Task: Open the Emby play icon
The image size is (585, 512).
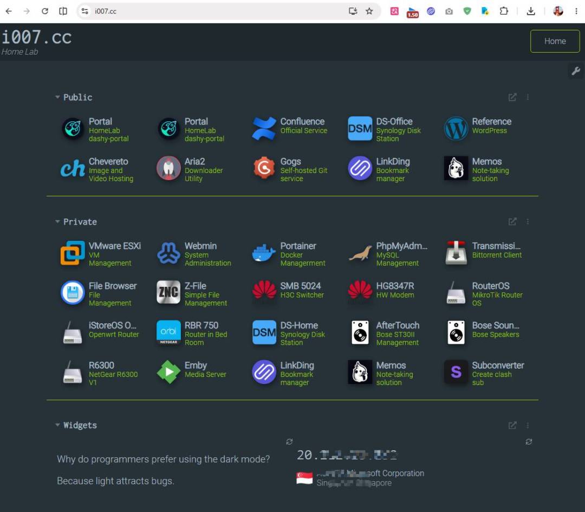Action: click(x=168, y=372)
